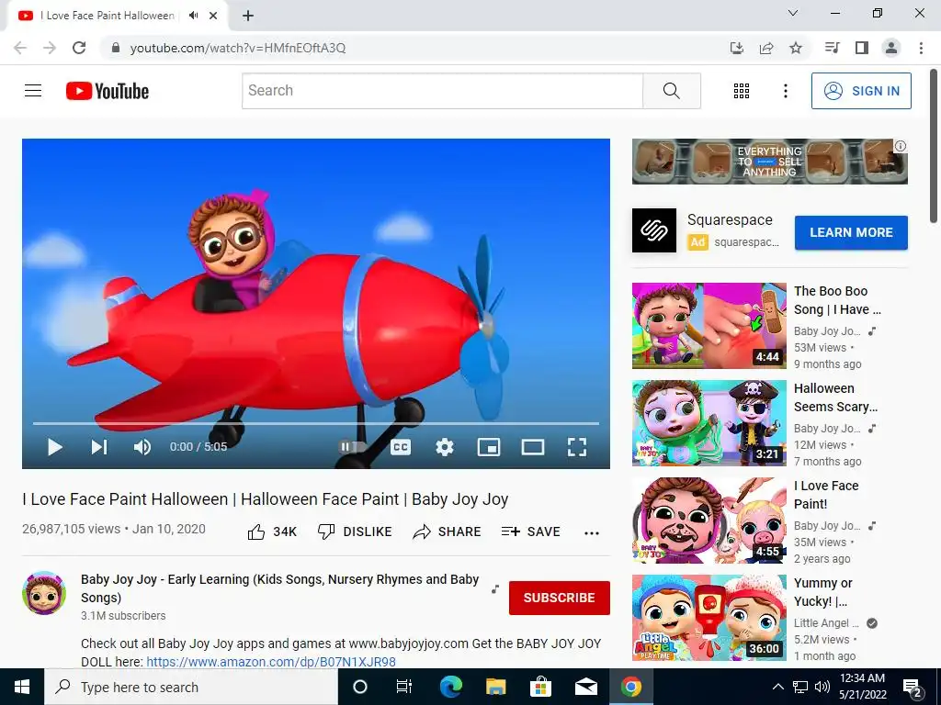Click the Squarespace logo icon
This screenshot has width=941, height=705.
(x=654, y=230)
